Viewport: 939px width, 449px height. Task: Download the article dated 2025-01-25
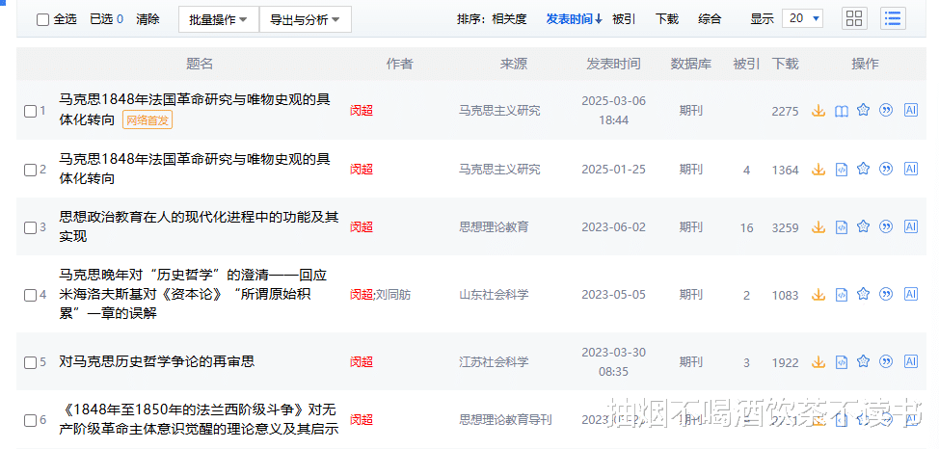point(818,170)
